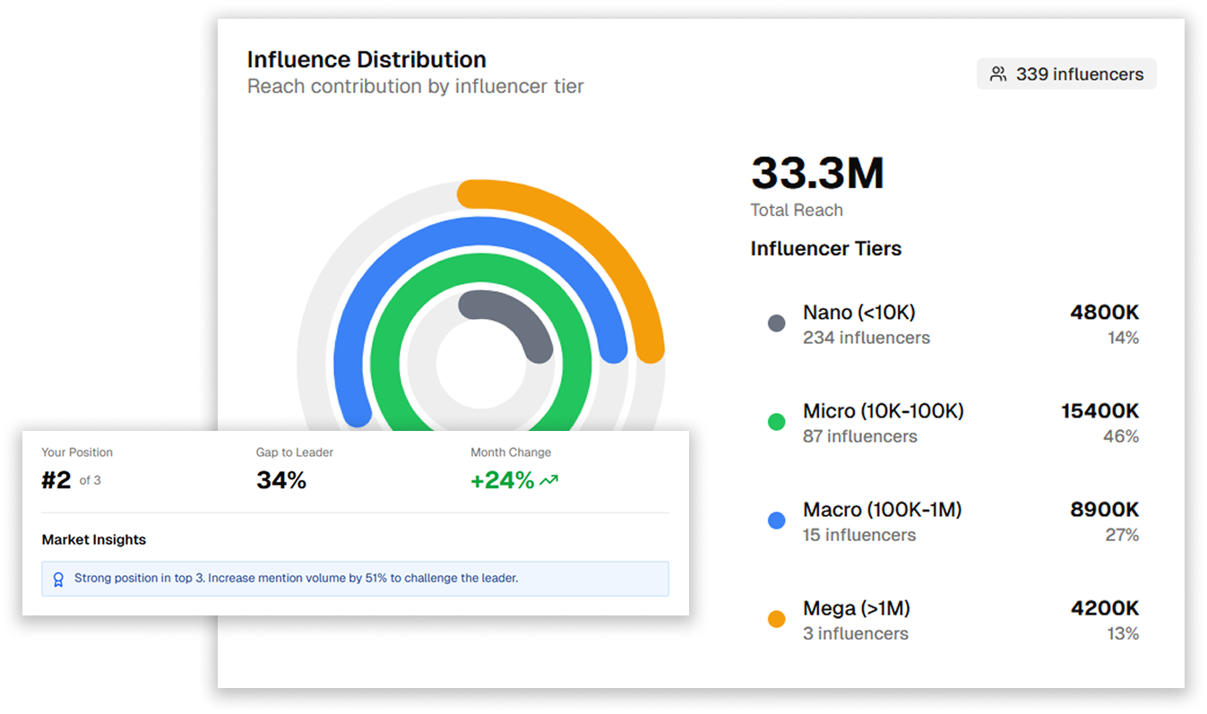This screenshot has width=1207, height=714.
Task: Click the award ribbon icon in Market Insights
Action: [x=58, y=579]
